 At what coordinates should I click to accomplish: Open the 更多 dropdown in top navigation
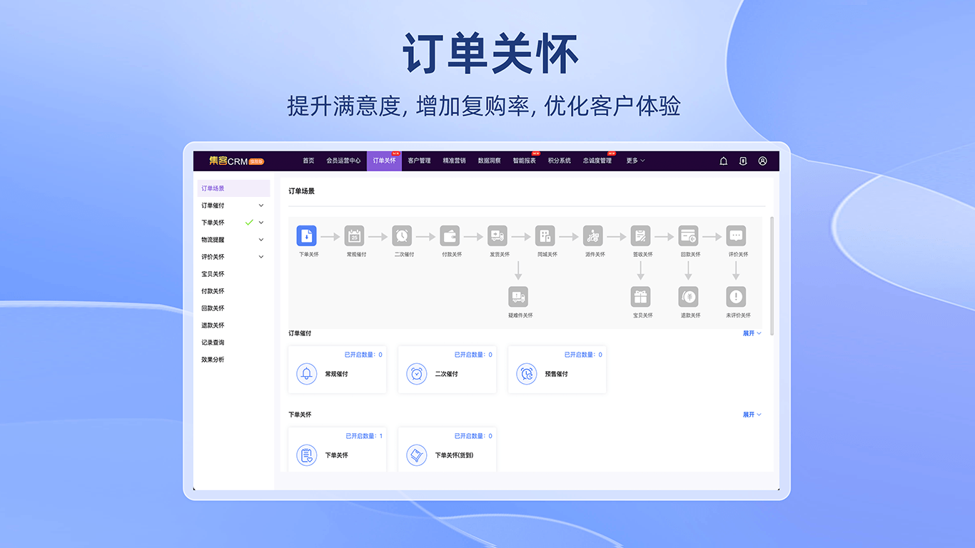635,161
